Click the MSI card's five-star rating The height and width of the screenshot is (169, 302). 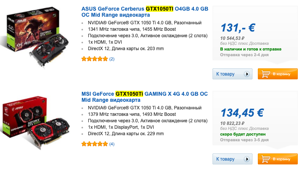pos(94,144)
